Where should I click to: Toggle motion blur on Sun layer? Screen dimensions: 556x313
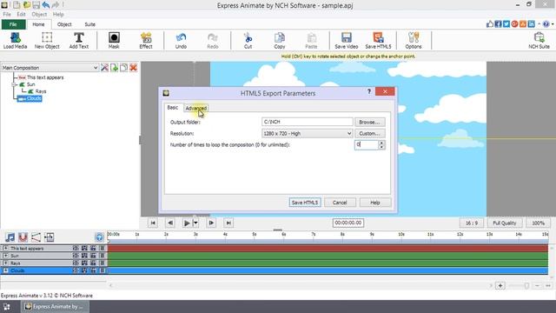coord(84,256)
